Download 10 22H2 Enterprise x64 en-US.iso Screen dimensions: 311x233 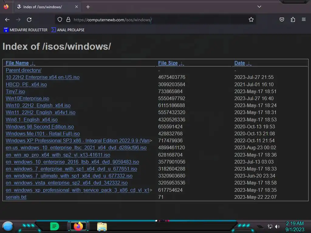[x=43, y=77]
